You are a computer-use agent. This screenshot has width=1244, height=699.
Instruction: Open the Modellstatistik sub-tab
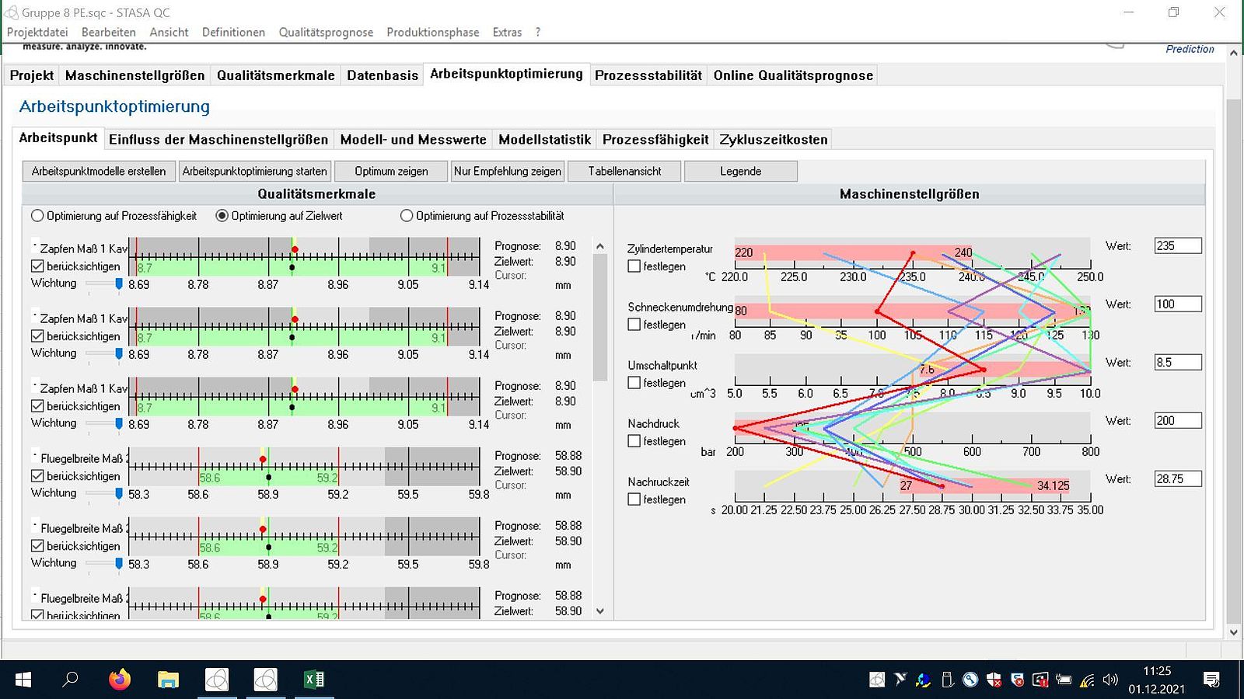click(544, 140)
